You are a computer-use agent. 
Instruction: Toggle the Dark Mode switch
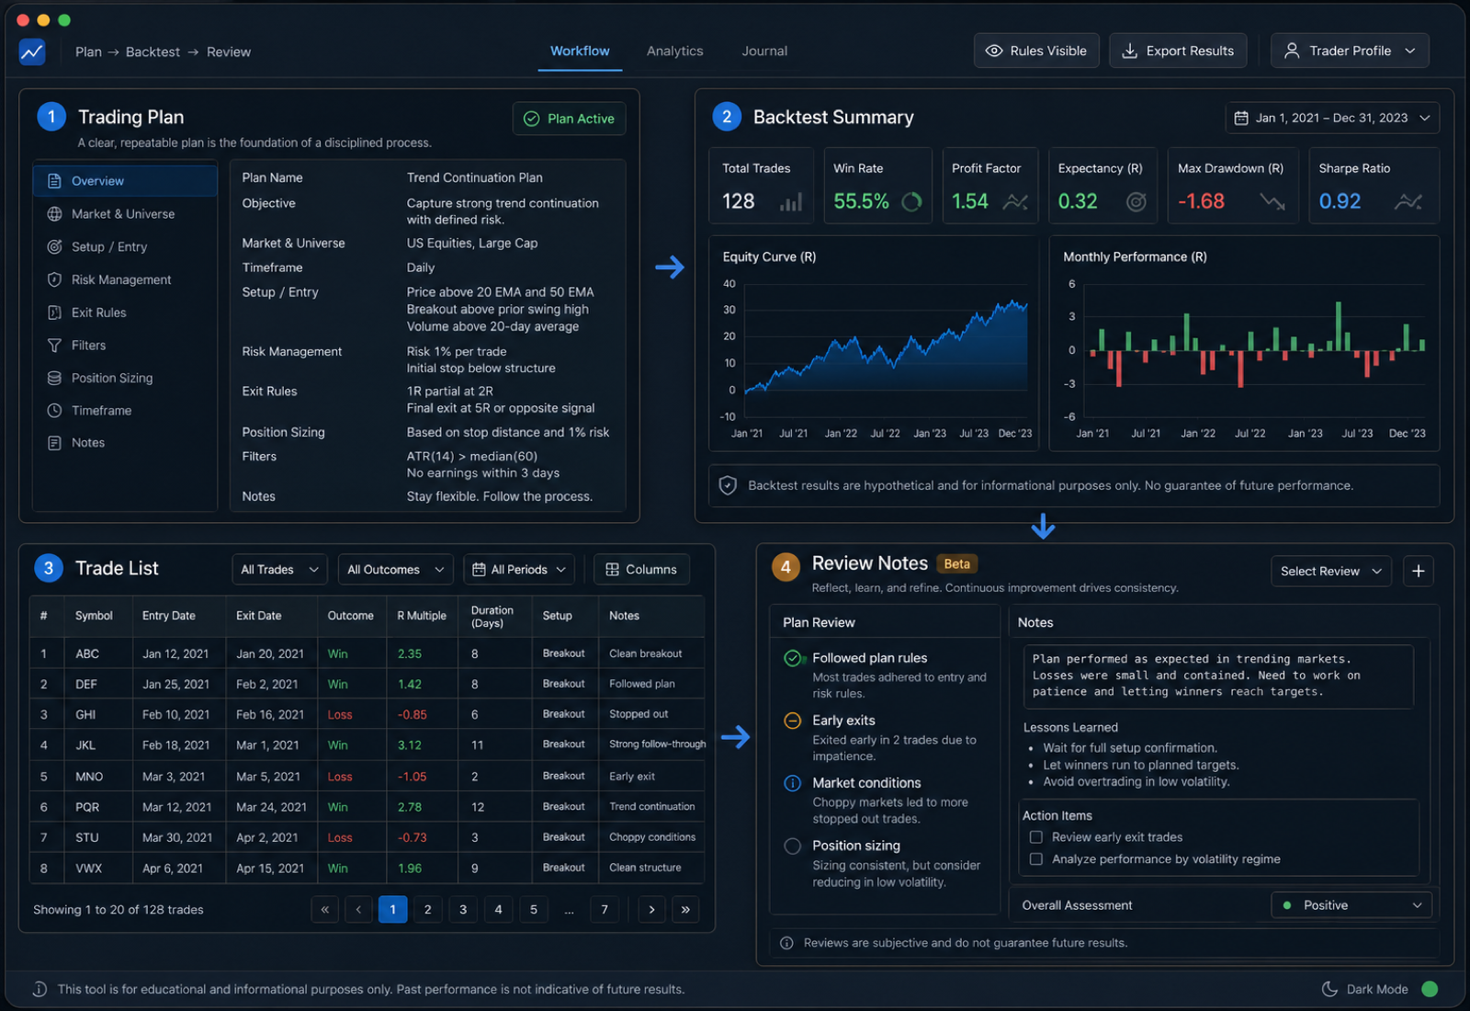coord(1430,989)
